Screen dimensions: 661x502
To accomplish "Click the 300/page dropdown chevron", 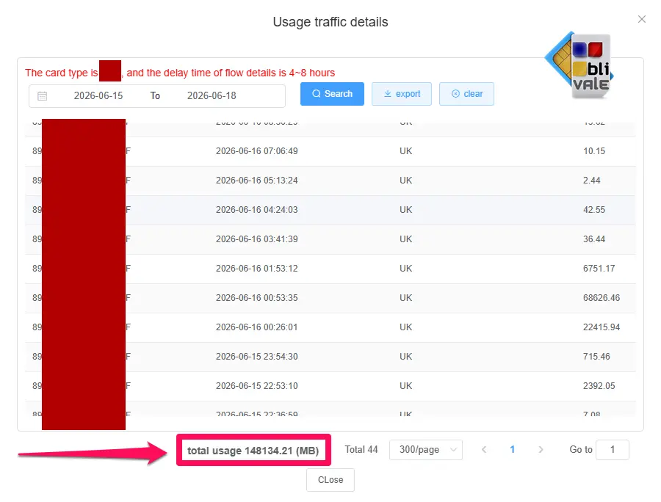I will (x=453, y=450).
